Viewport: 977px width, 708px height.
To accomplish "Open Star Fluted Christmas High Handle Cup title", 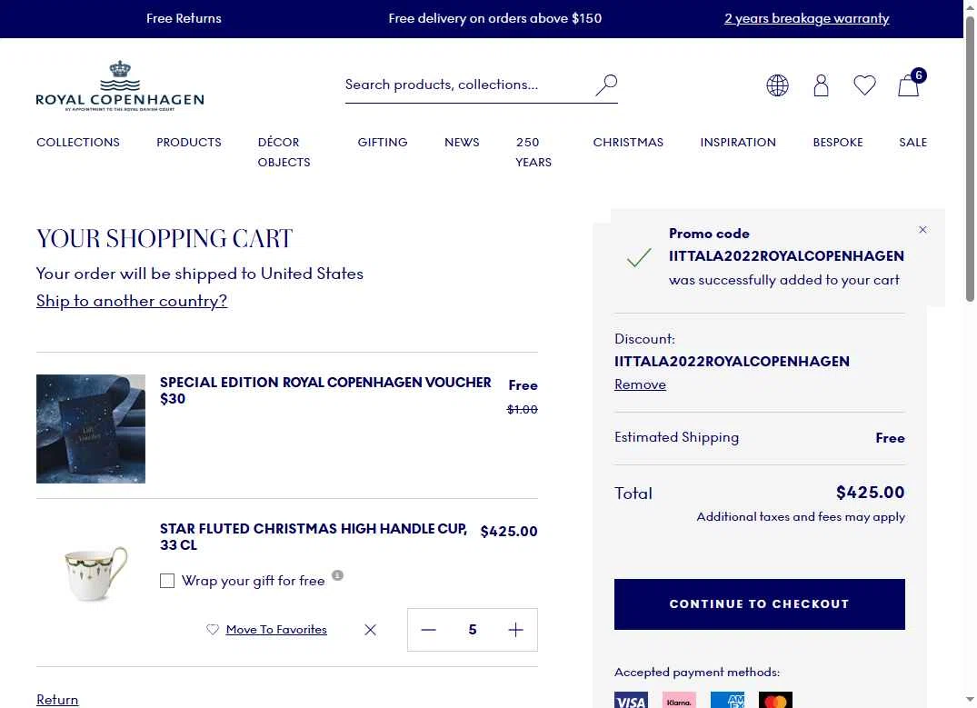I will point(314,536).
